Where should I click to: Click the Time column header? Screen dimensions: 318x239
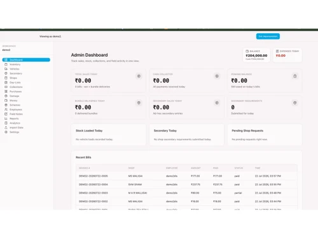pyautogui.click(x=258, y=168)
